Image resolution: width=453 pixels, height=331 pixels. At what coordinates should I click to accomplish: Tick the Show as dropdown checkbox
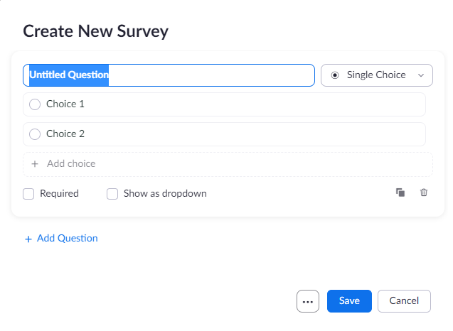tap(112, 194)
